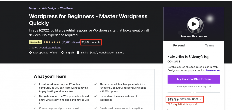Open the Learn more link
232x110 pixels.
point(213,70)
